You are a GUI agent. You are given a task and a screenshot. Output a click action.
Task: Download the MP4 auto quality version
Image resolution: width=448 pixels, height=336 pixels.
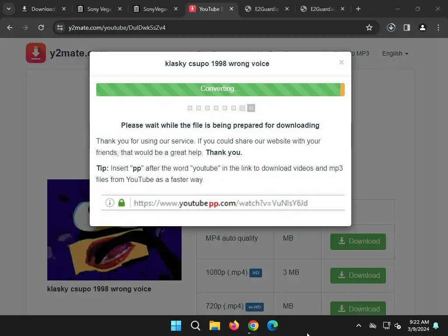(x=358, y=241)
